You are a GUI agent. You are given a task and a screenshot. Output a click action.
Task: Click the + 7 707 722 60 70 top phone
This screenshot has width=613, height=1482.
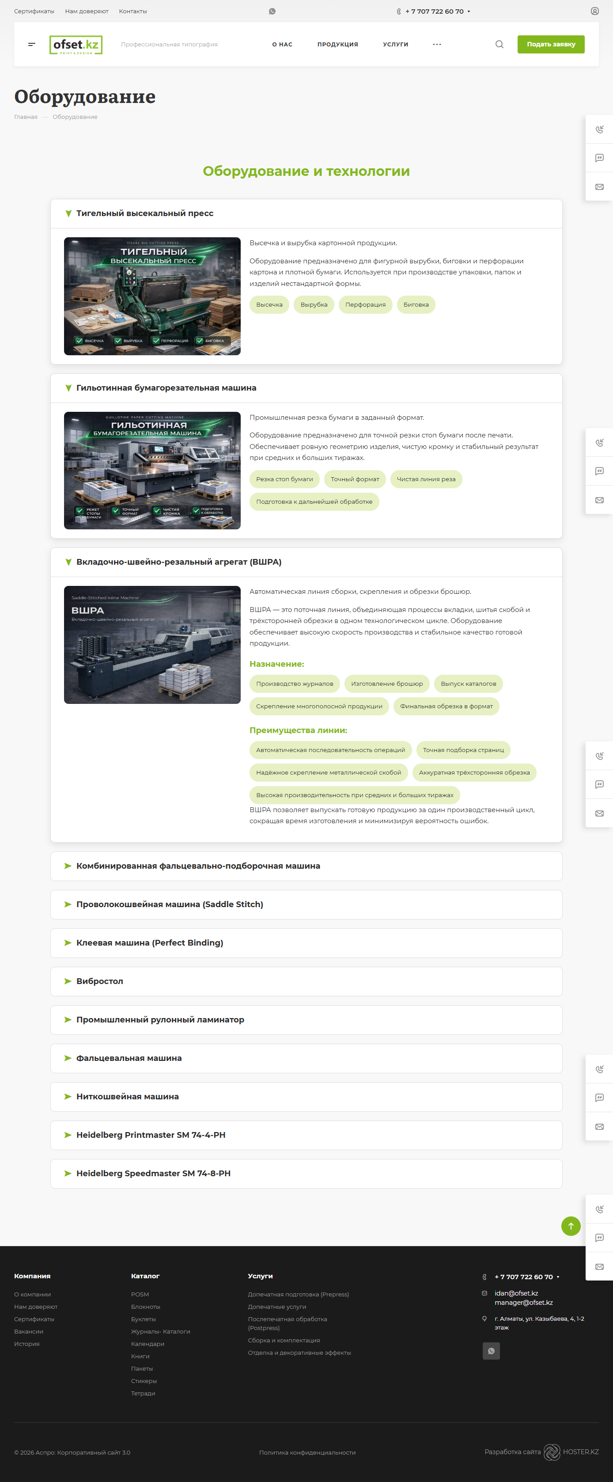pyautogui.click(x=434, y=11)
